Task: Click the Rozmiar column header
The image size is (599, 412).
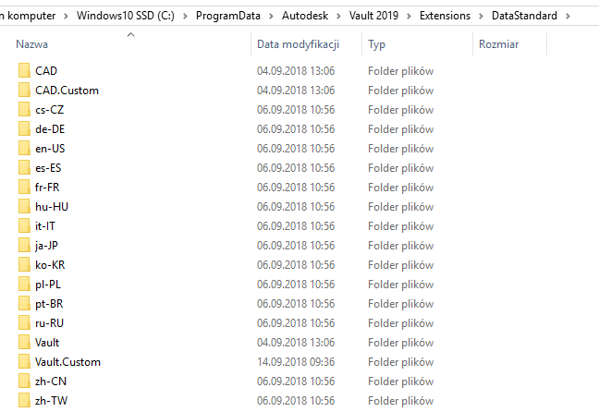Action: [x=498, y=44]
